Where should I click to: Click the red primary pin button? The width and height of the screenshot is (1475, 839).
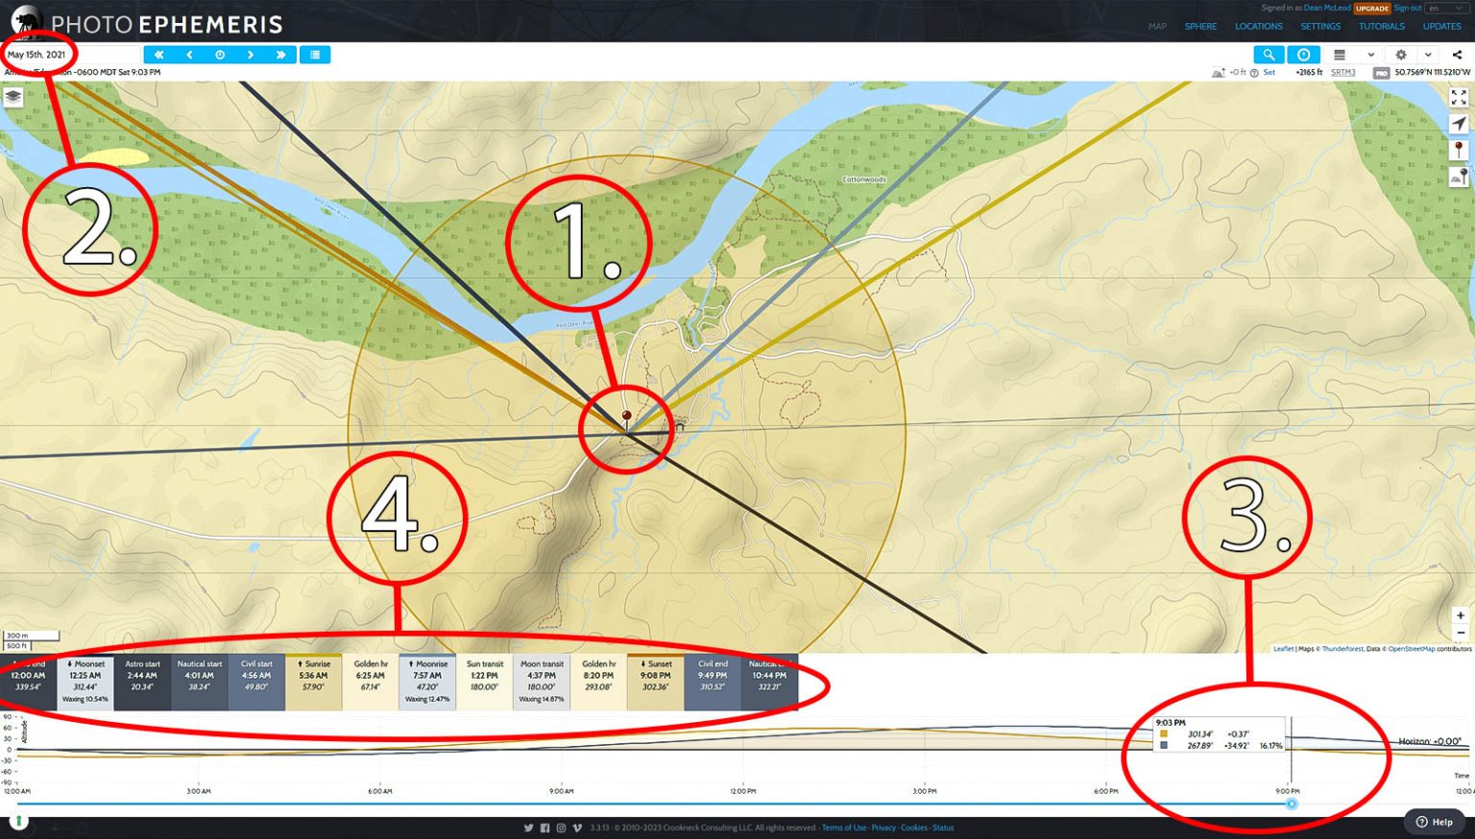(x=1459, y=150)
